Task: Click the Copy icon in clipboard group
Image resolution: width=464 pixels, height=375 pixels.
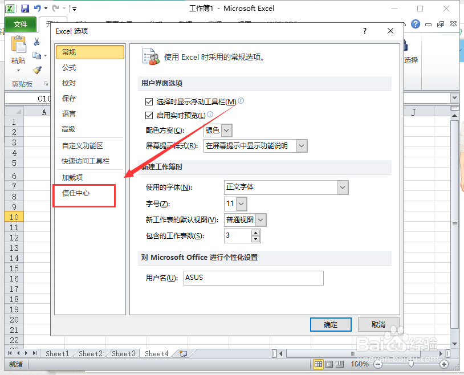Action: click(36, 55)
